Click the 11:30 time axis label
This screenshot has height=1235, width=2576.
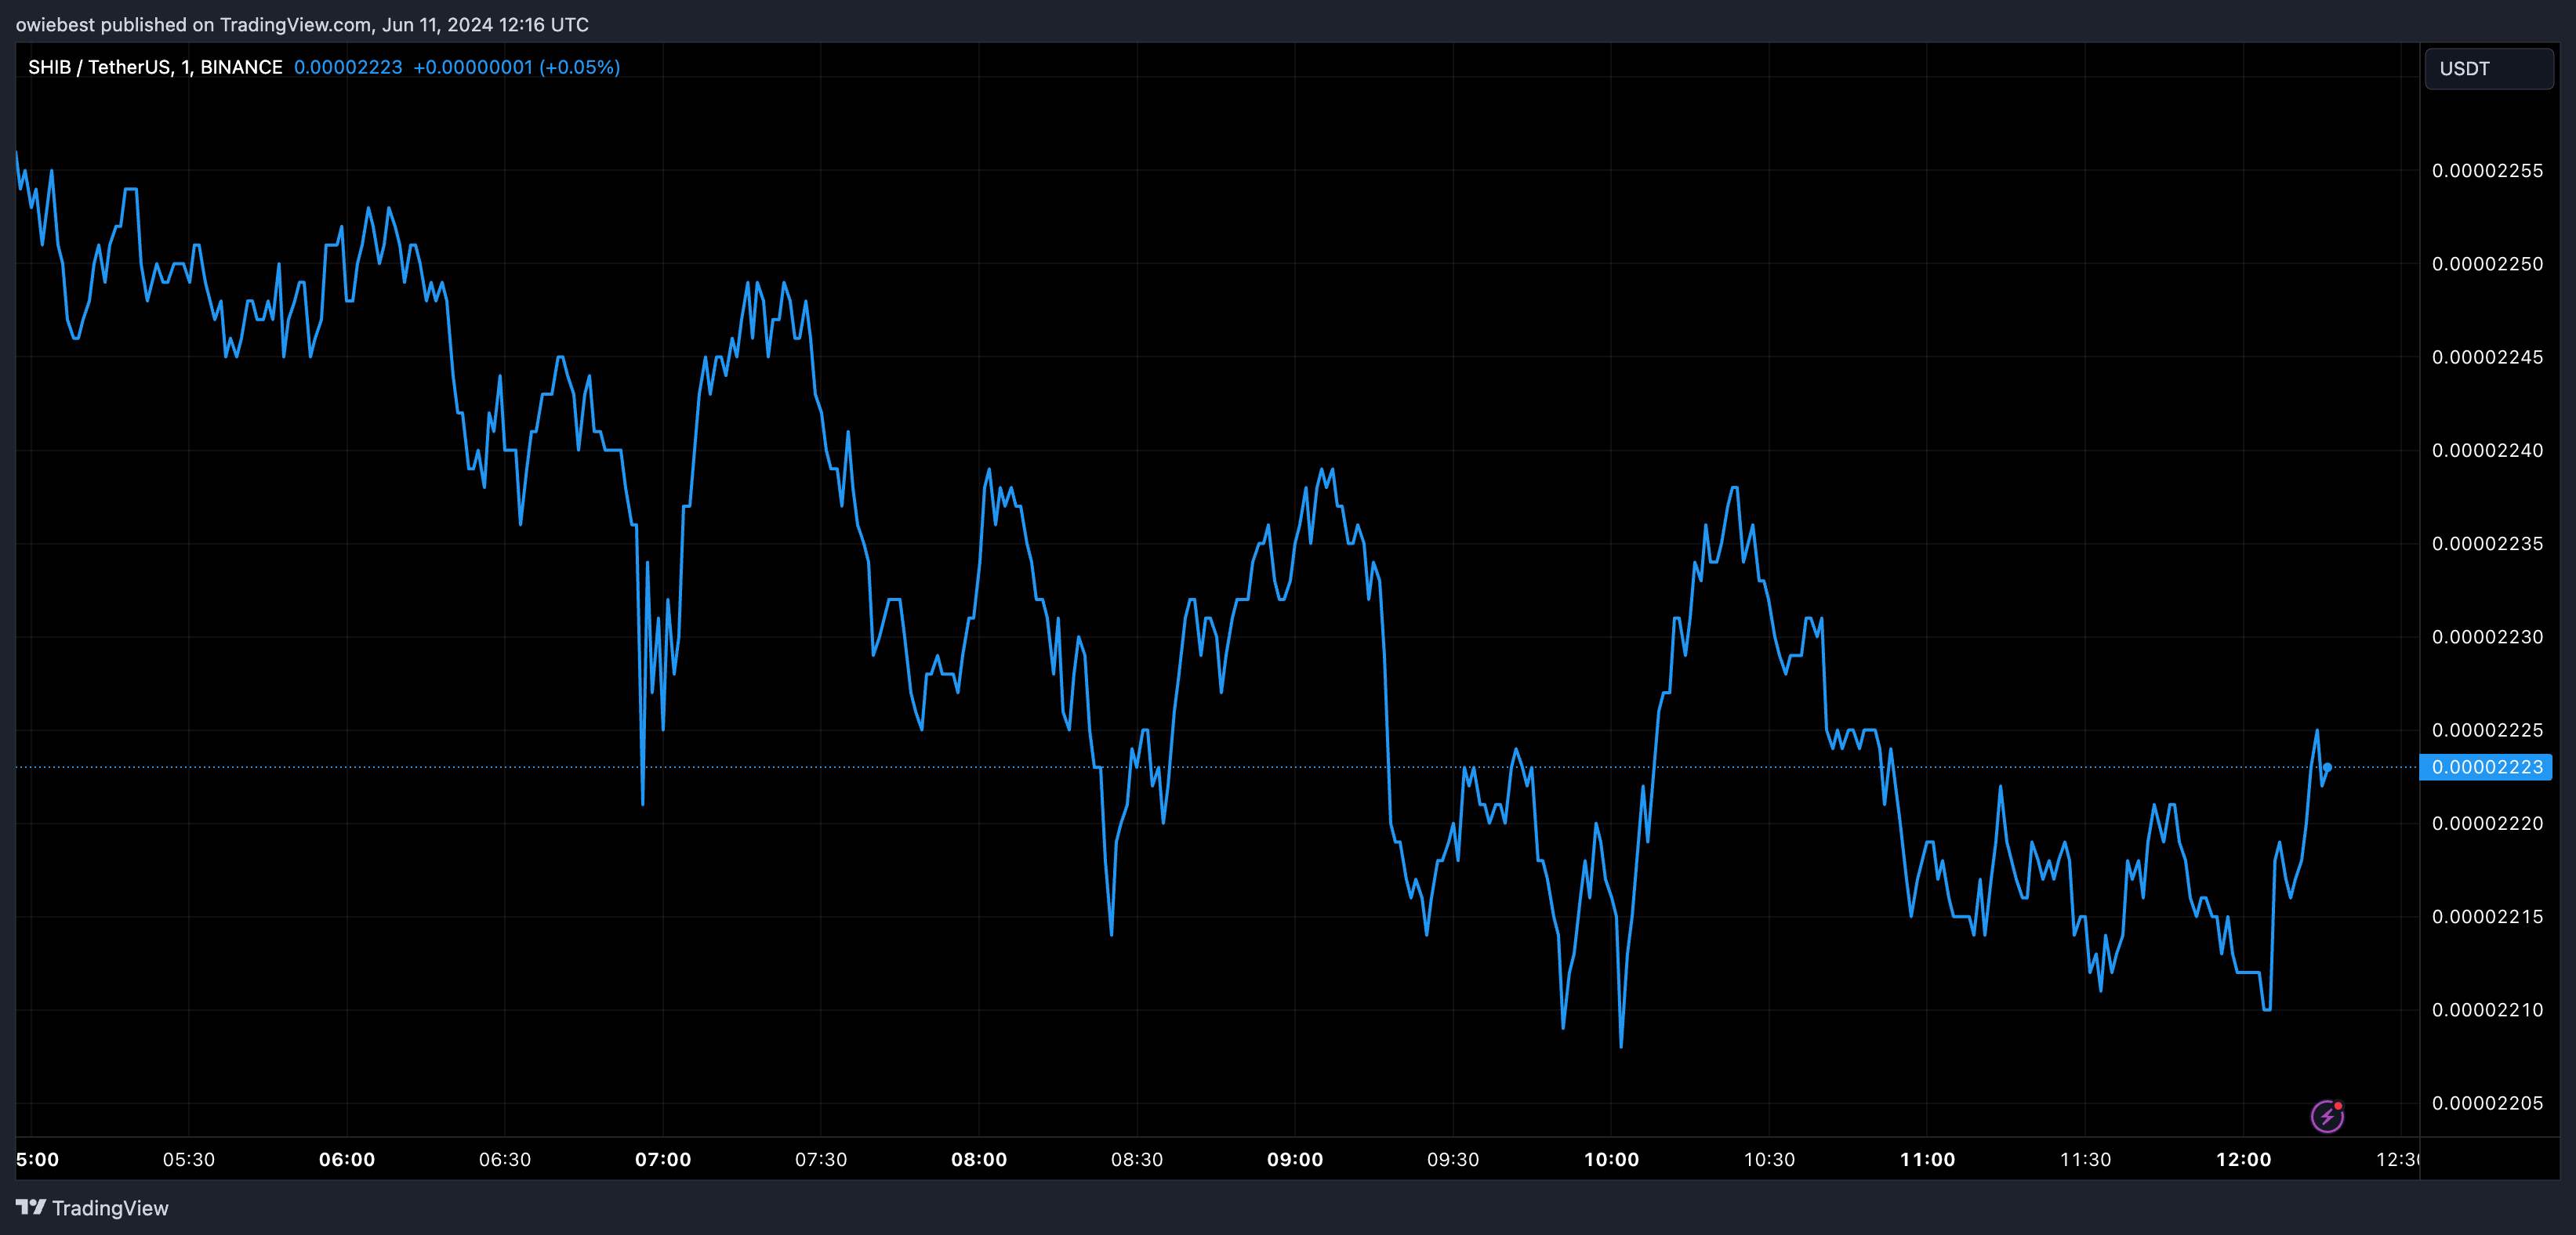tap(2085, 1159)
